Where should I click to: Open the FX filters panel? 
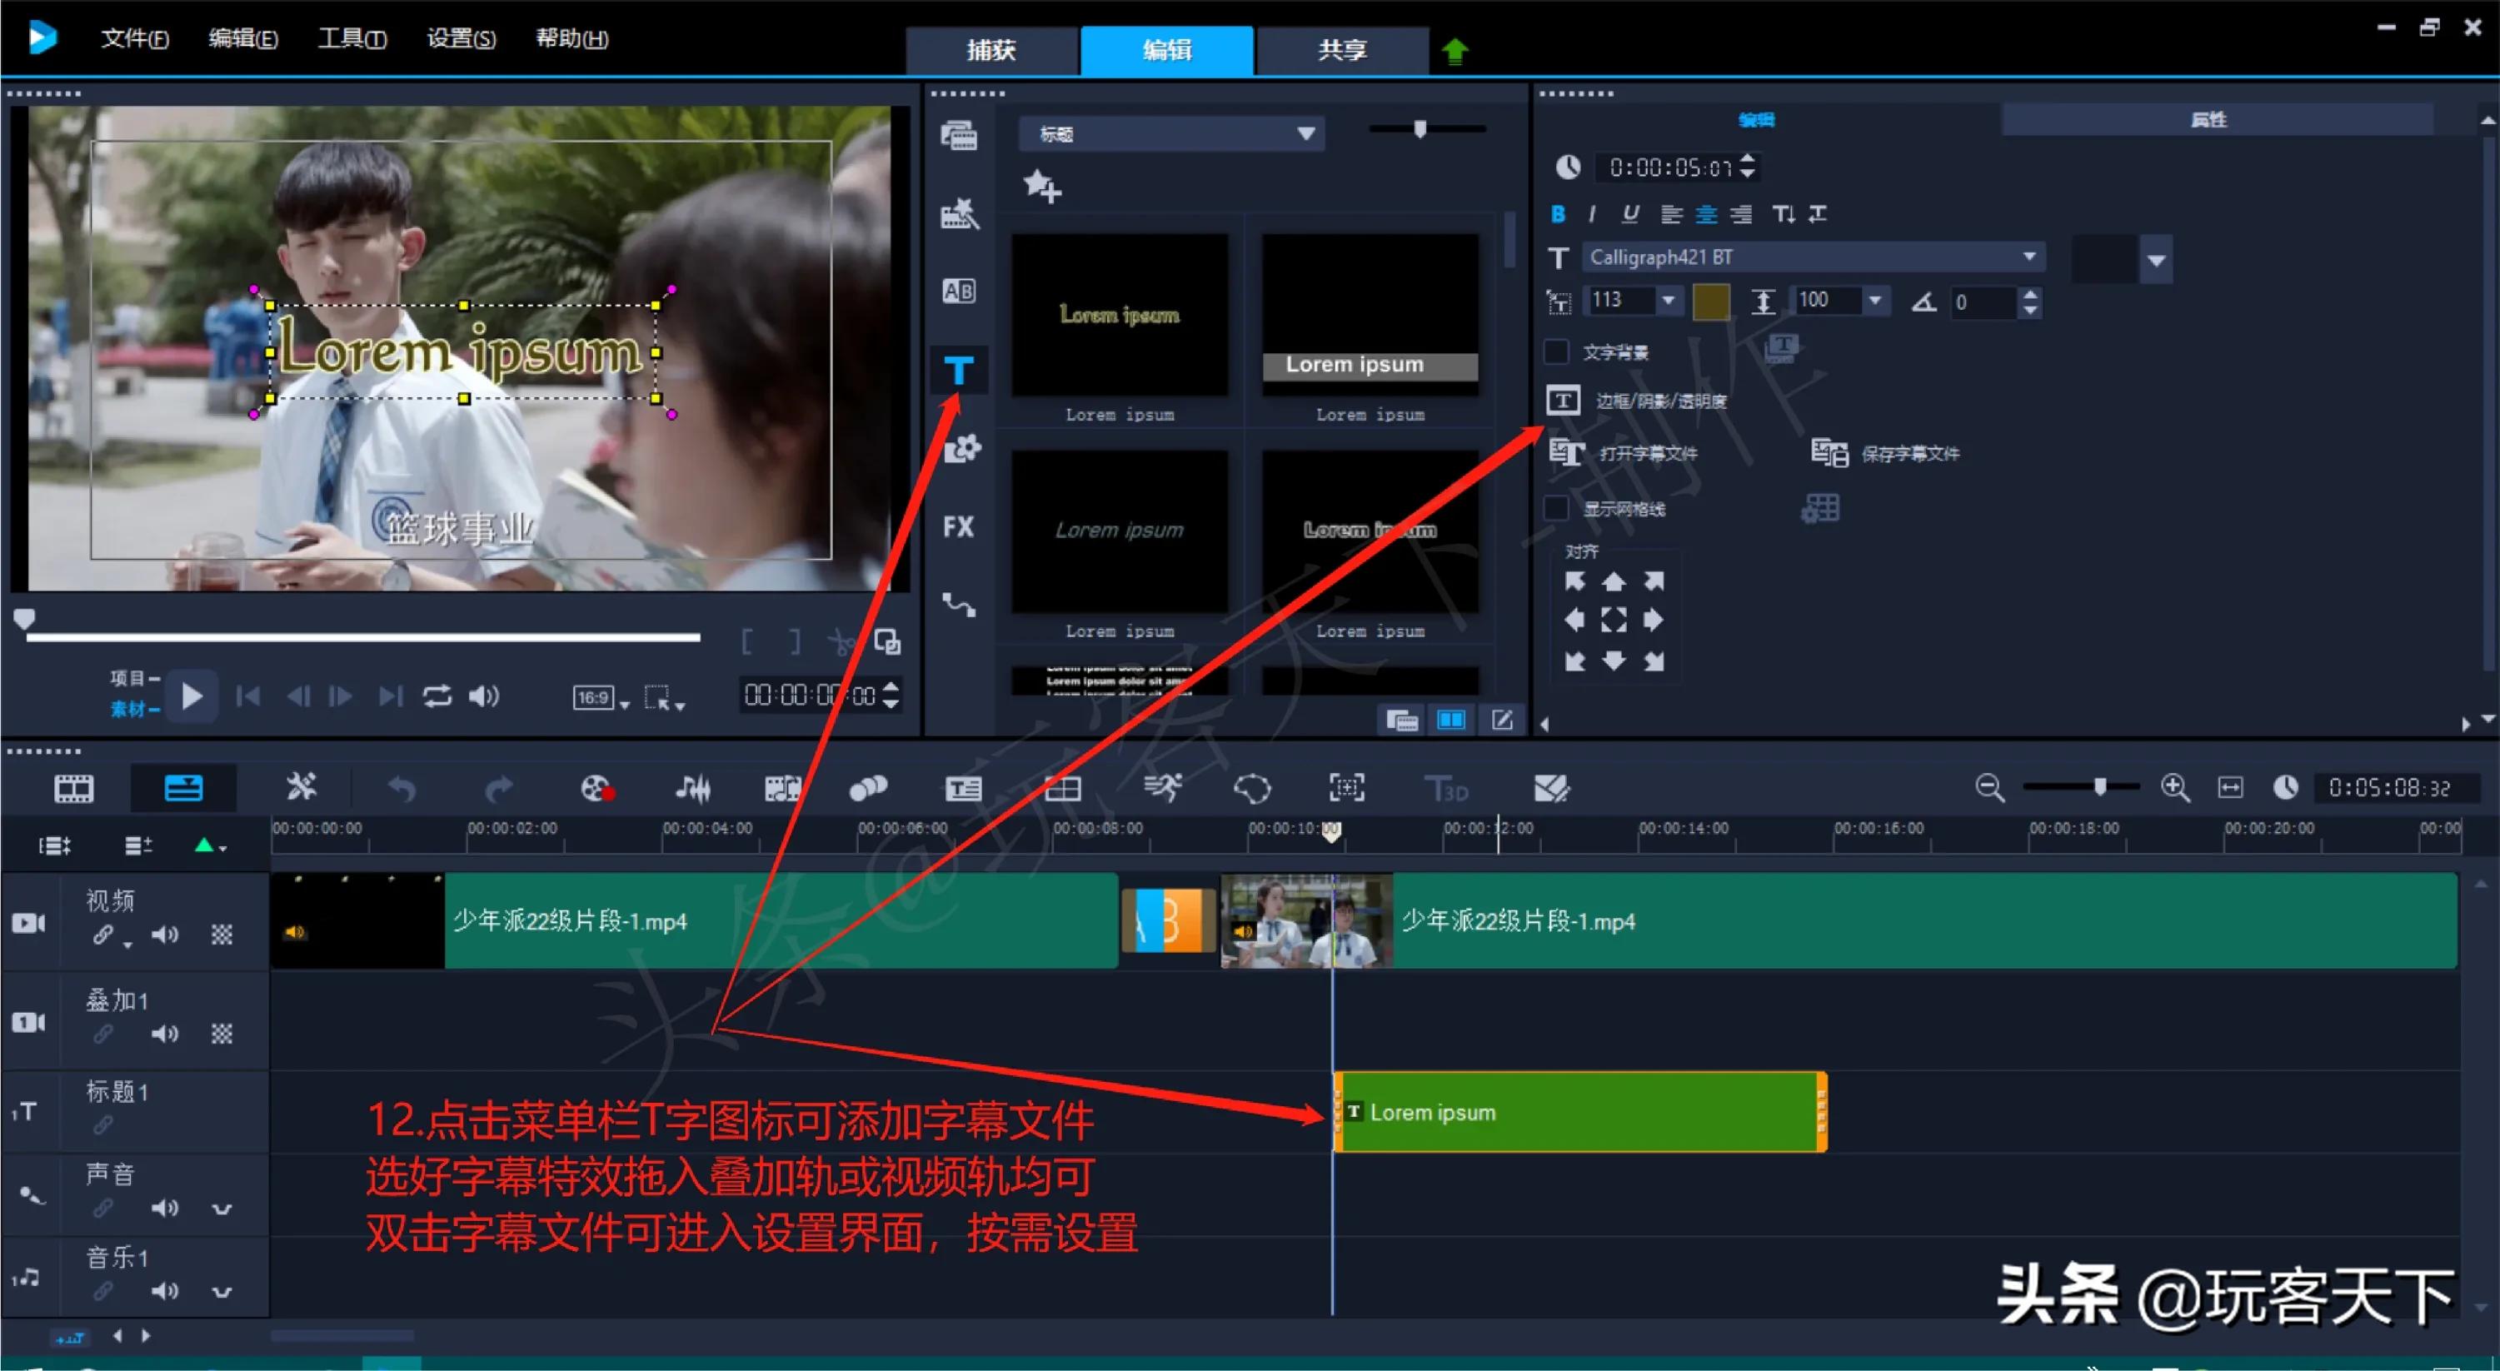957,526
